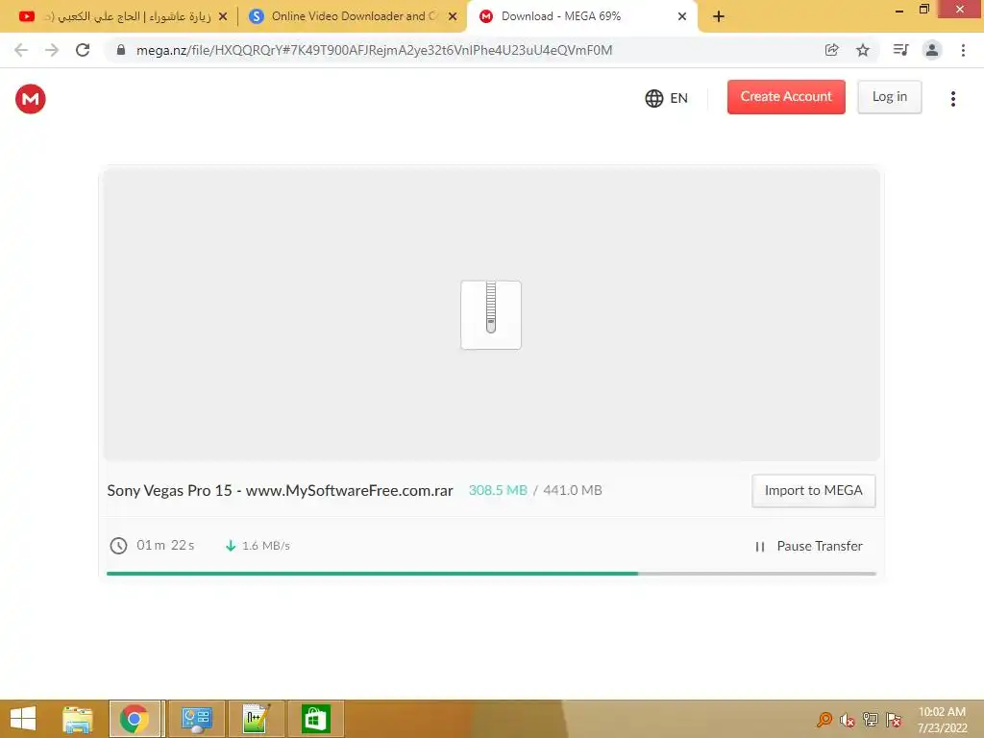Close the MEGA download tab
This screenshot has height=738, width=984.
click(x=682, y=16)
